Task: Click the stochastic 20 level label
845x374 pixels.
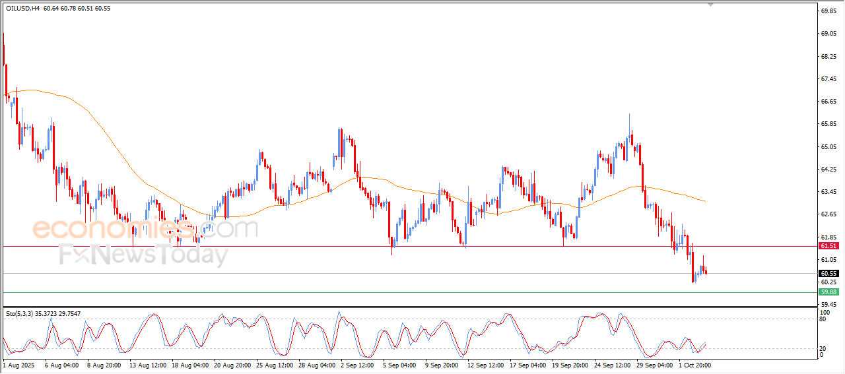Action: [823, 348]
